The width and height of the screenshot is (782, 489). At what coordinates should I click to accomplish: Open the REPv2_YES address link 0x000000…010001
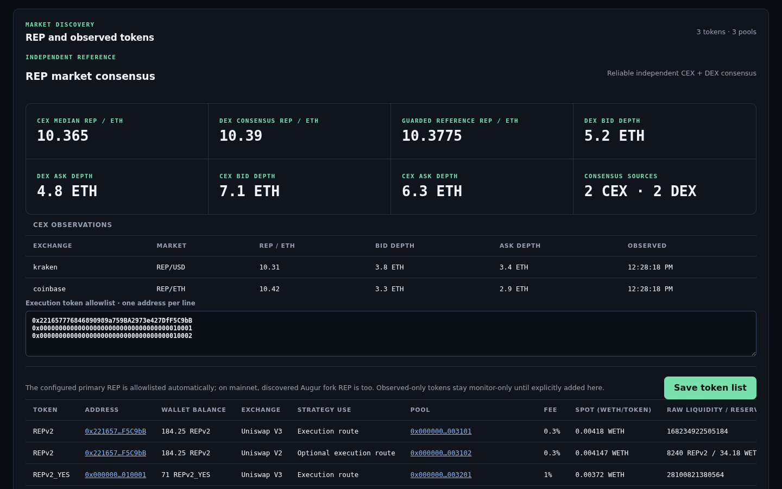tap(115, 475)
